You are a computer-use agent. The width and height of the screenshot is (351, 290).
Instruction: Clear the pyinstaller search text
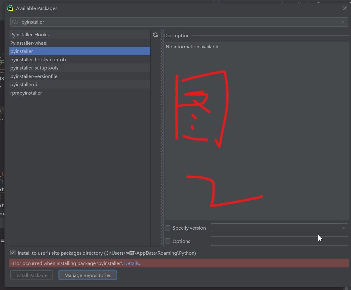coord(343,22)
